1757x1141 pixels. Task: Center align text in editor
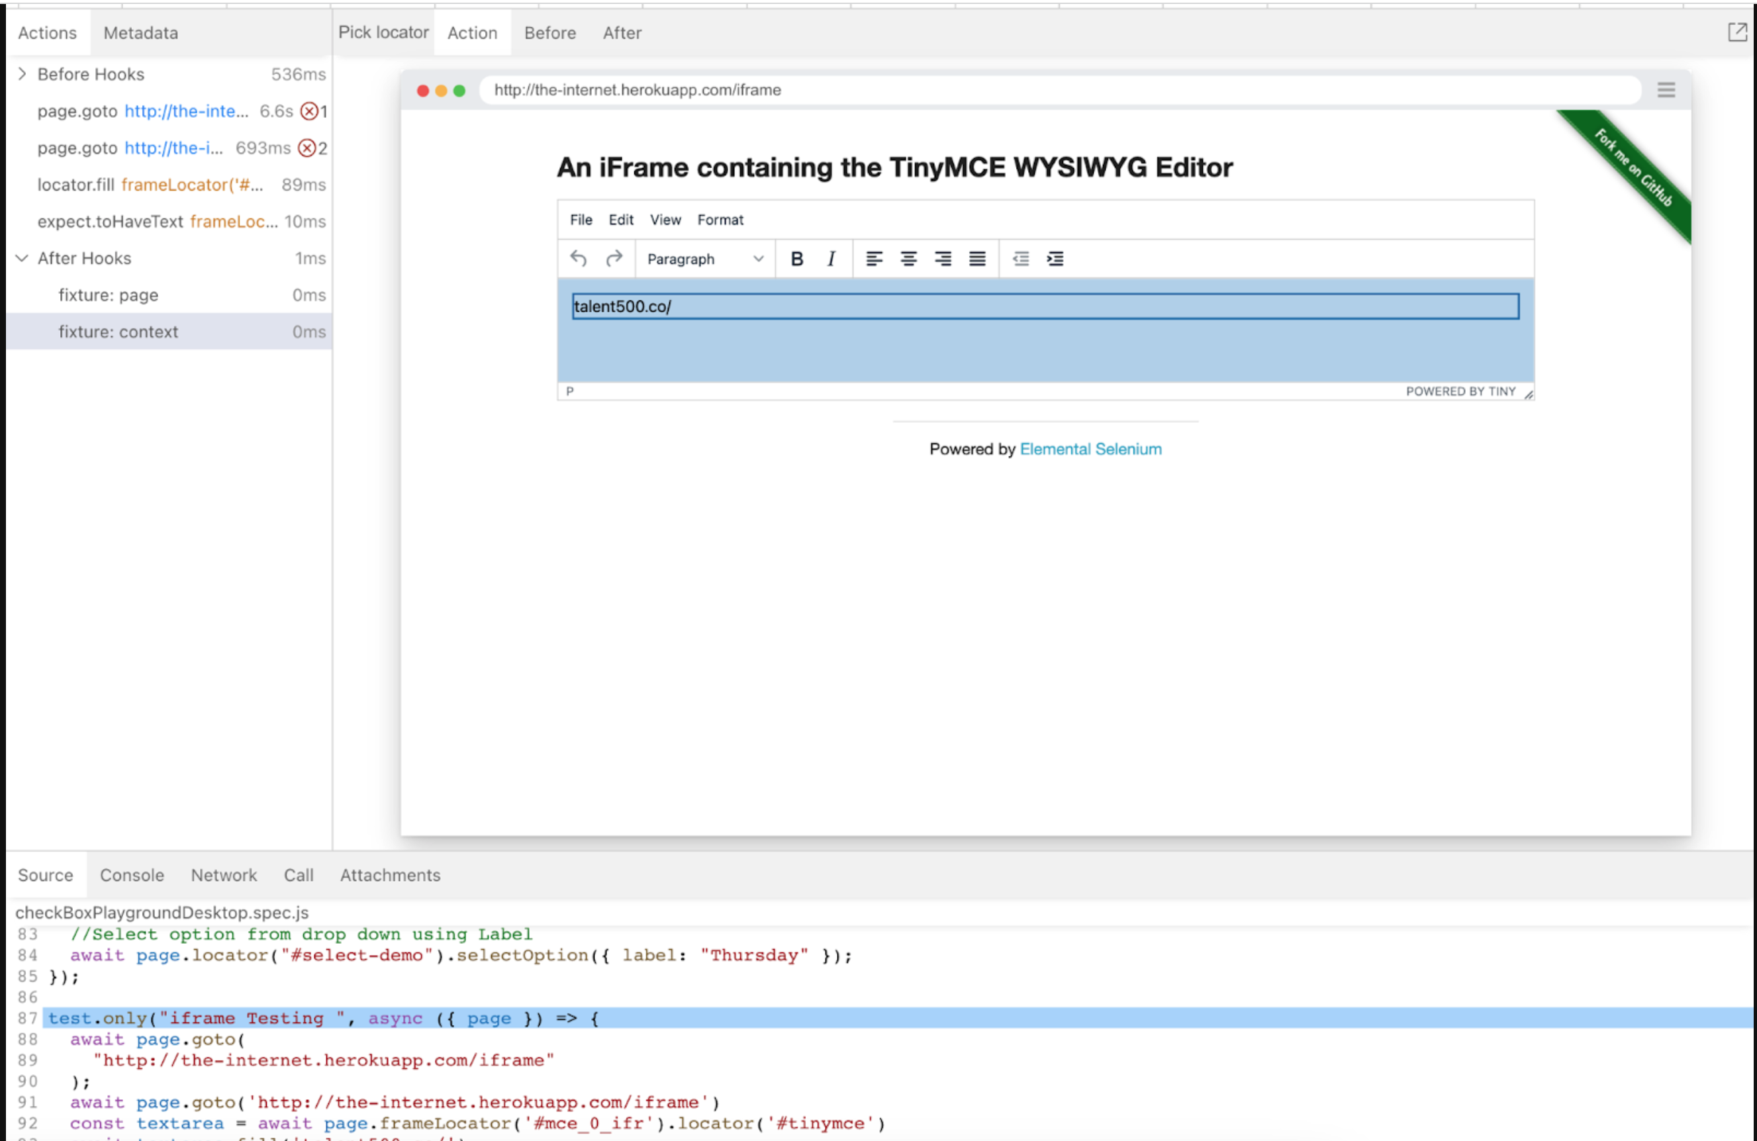(x=908, y=259)
